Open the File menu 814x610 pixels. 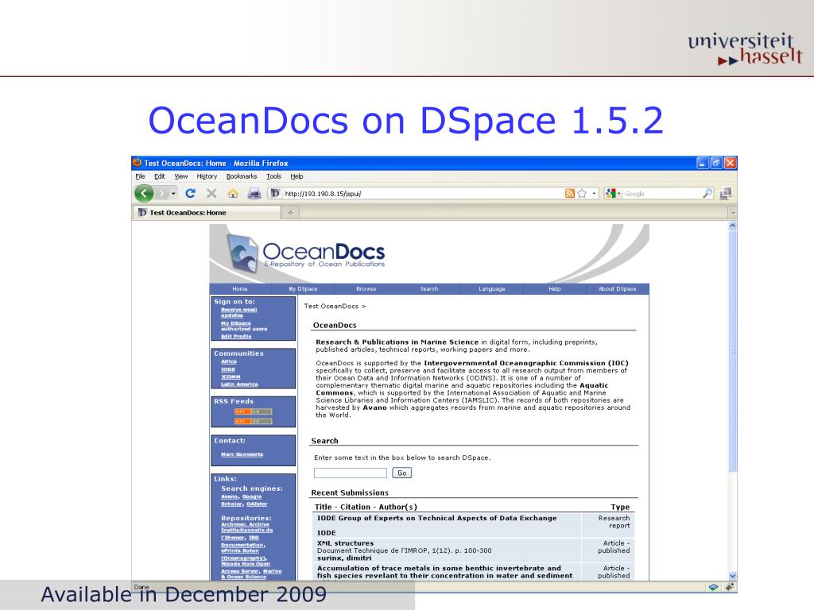(140, 176)
